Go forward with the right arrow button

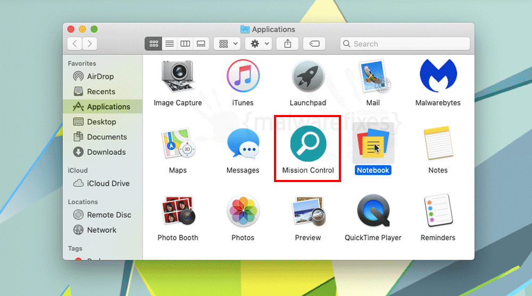pos(89,44)
